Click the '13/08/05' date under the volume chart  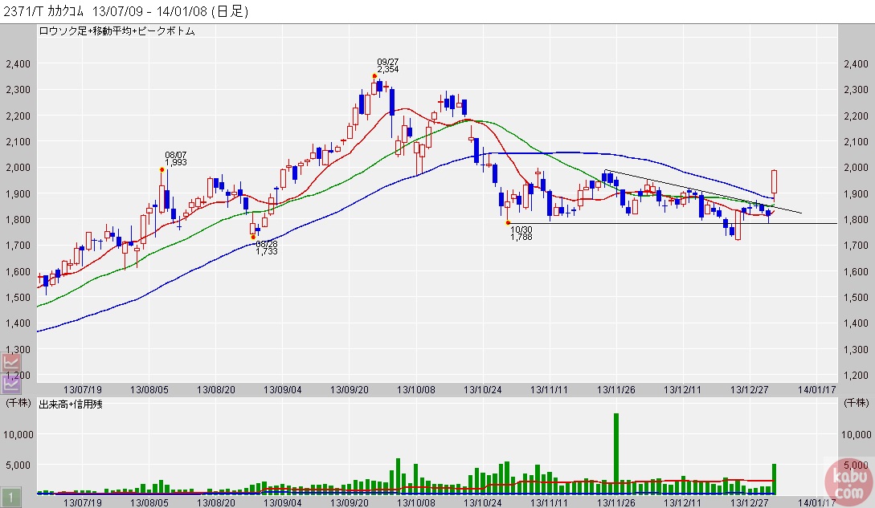coord(149,502)
